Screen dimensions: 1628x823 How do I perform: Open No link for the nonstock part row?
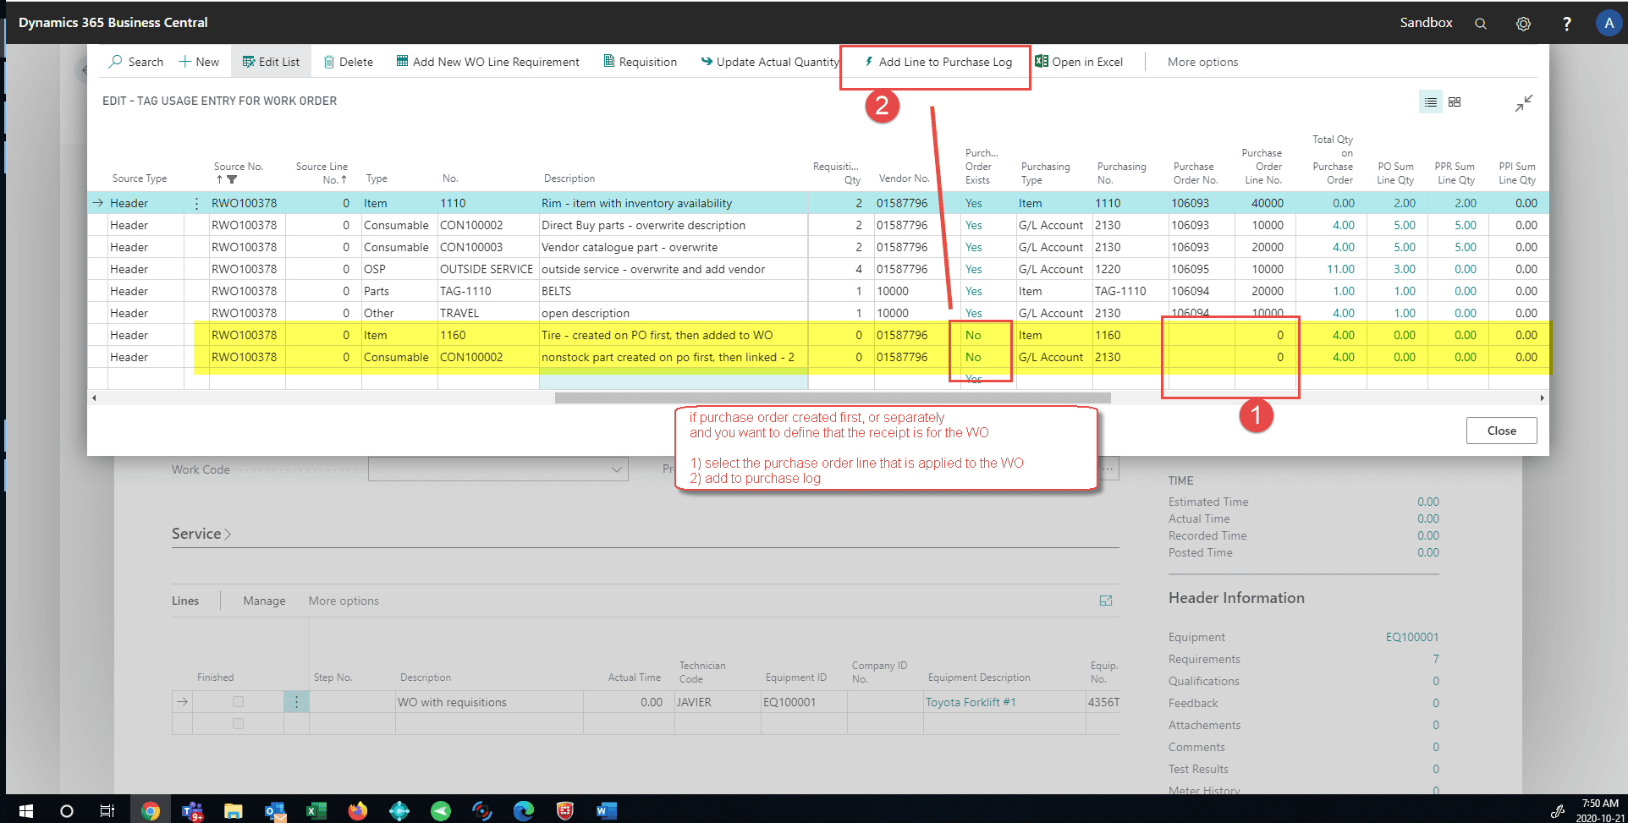click(973, 357)
